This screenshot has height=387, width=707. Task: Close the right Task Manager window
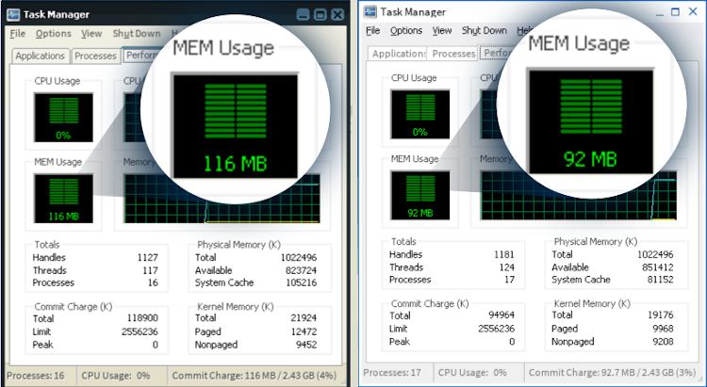coord(693,11)
